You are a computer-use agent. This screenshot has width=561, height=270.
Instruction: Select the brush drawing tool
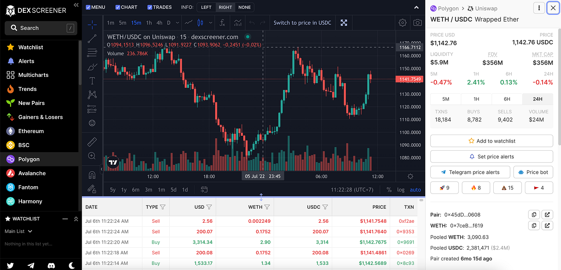92,66
